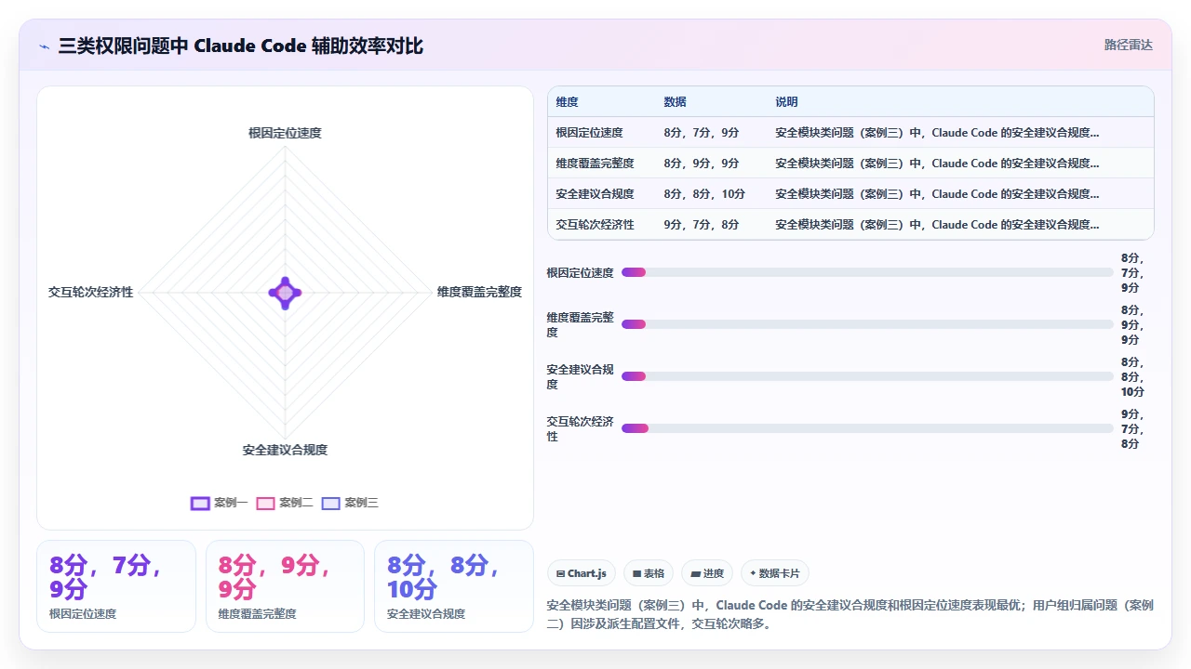Click the 根因定位速度 axis label on the radar chart

(x=285, y=133)
